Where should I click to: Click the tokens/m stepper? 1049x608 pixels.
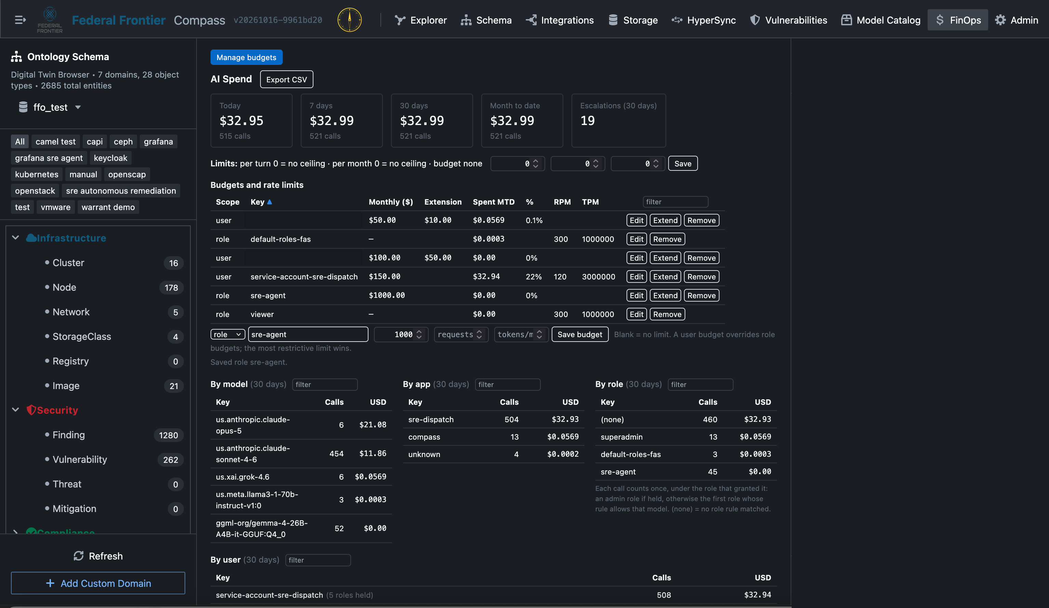[x=539, y=334]
